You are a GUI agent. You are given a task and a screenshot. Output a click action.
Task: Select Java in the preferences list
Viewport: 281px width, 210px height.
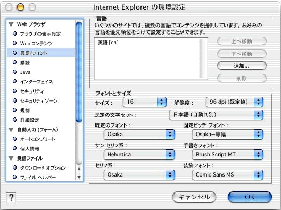point(40,72)
